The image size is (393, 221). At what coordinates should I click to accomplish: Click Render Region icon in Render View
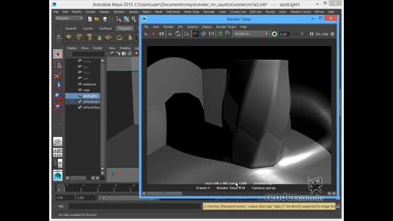pyautogui.click(x=154, y=34)
